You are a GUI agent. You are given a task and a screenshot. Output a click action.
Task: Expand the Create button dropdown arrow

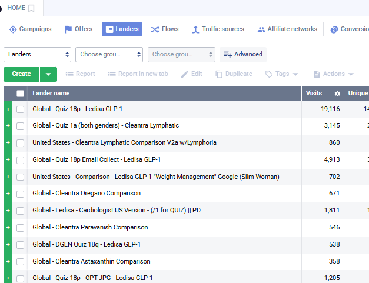[48, 74]
